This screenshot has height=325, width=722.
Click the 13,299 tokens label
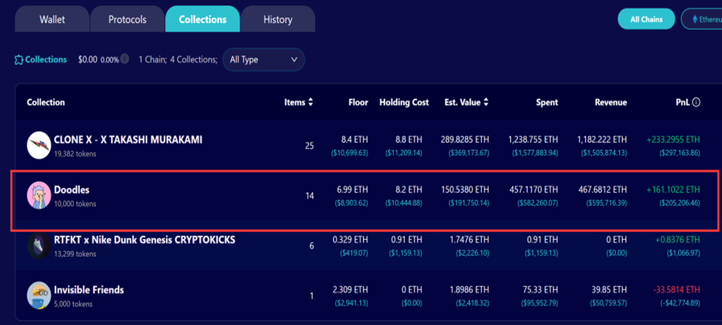75,253
